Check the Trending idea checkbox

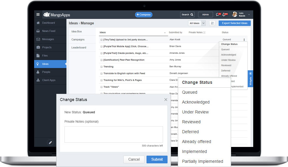coord(101,67)
